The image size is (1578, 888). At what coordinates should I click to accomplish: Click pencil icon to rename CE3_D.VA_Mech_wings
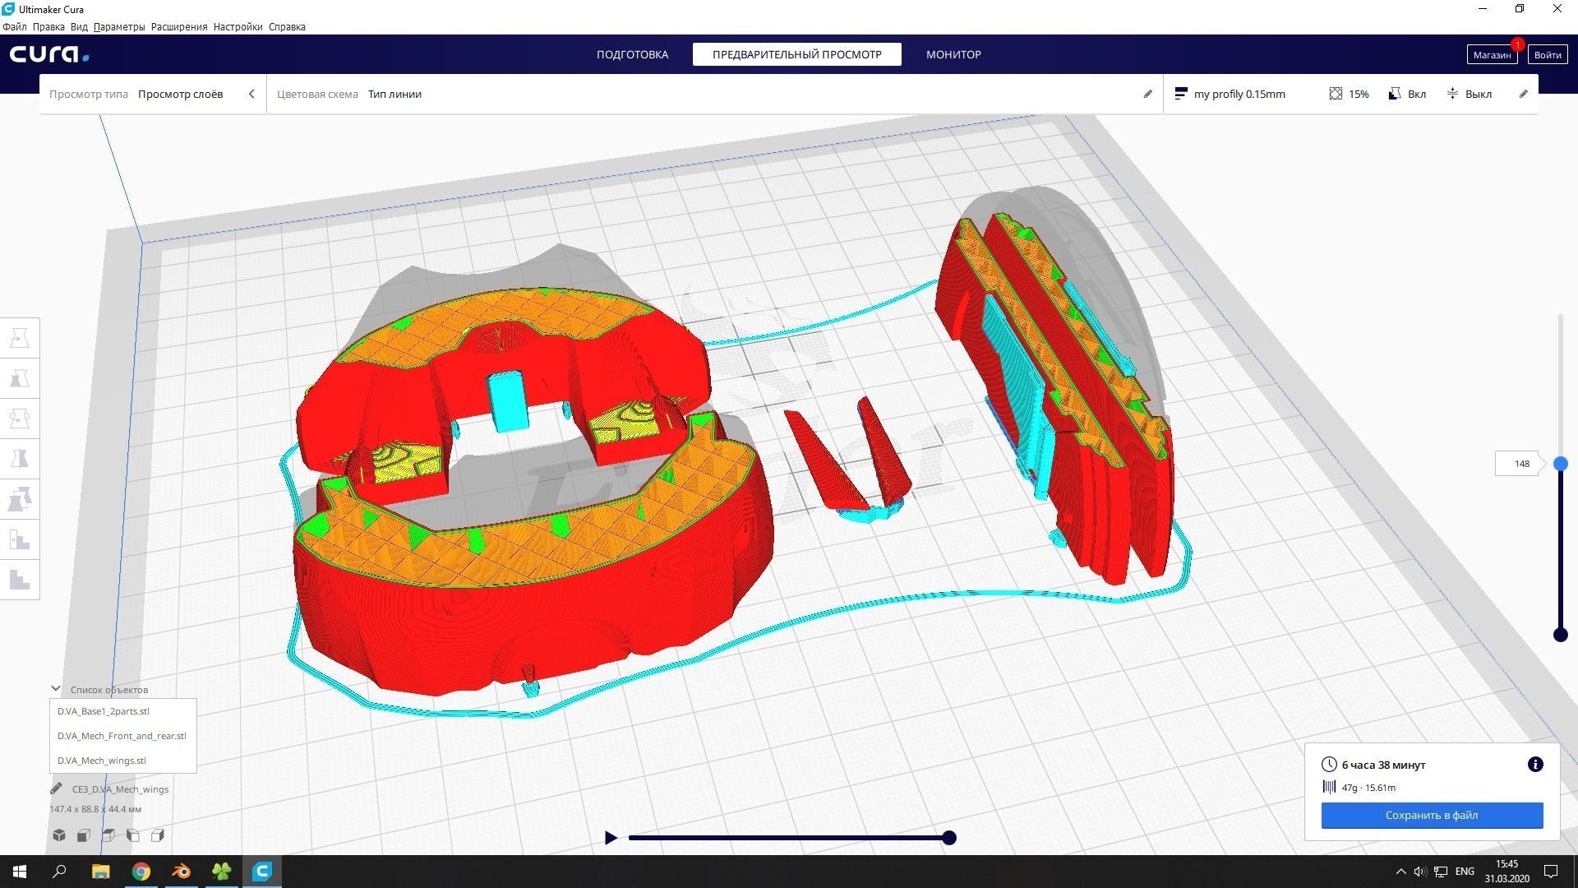pyautogui.click(x=56, y=789)
